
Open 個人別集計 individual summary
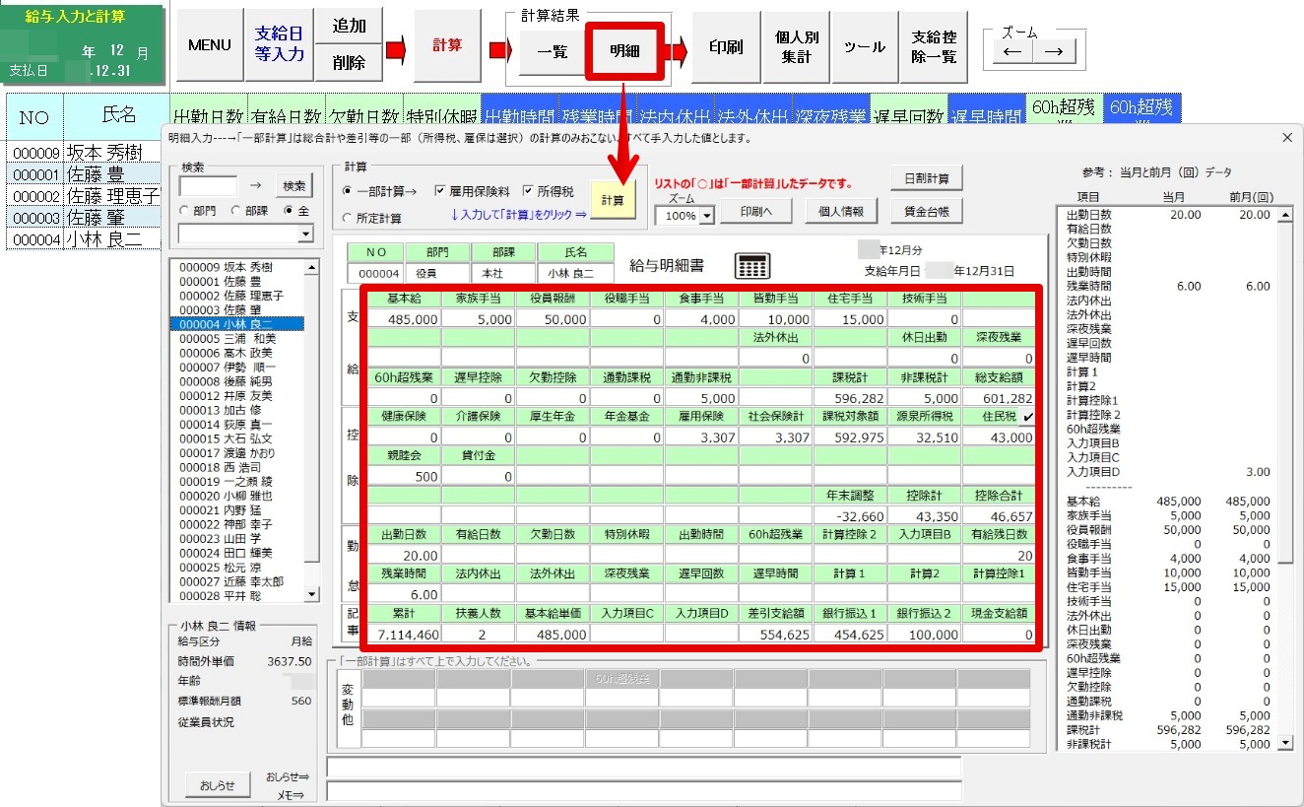click(x=797, y=45)
